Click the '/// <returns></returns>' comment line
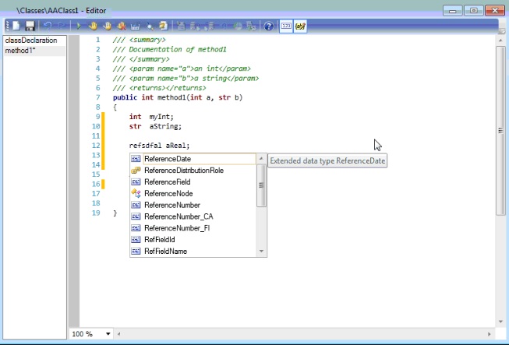Viewport: 509px width, 345px height. coord(159,88)
